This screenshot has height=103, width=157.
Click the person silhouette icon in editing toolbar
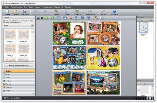(38, 18)
